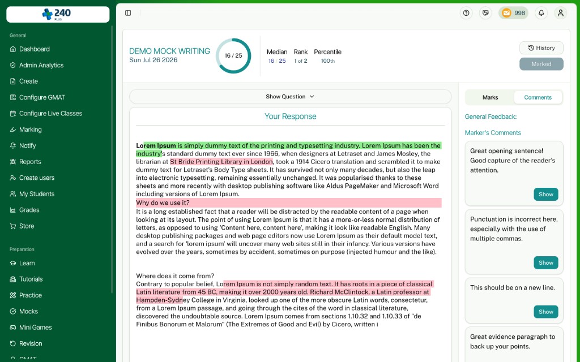
Task: Click the Dashboard home icon
Action: [13, 49]
